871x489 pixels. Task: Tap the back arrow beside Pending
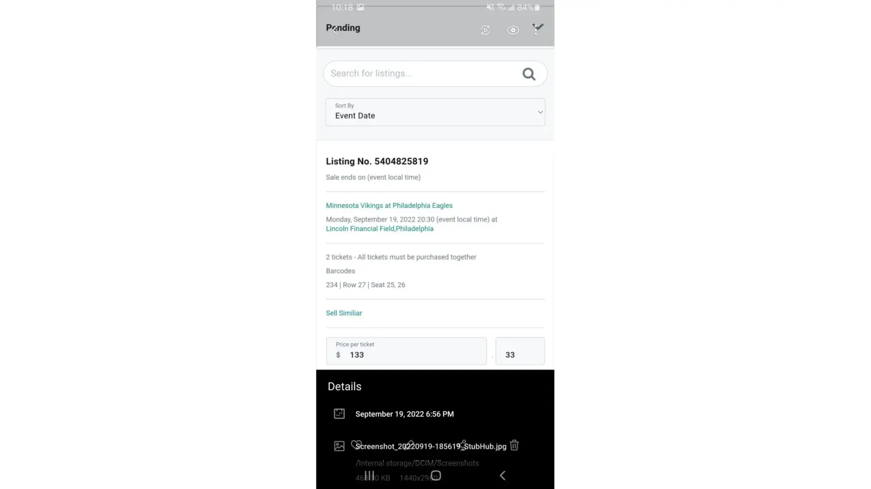[x=335, y=30]
